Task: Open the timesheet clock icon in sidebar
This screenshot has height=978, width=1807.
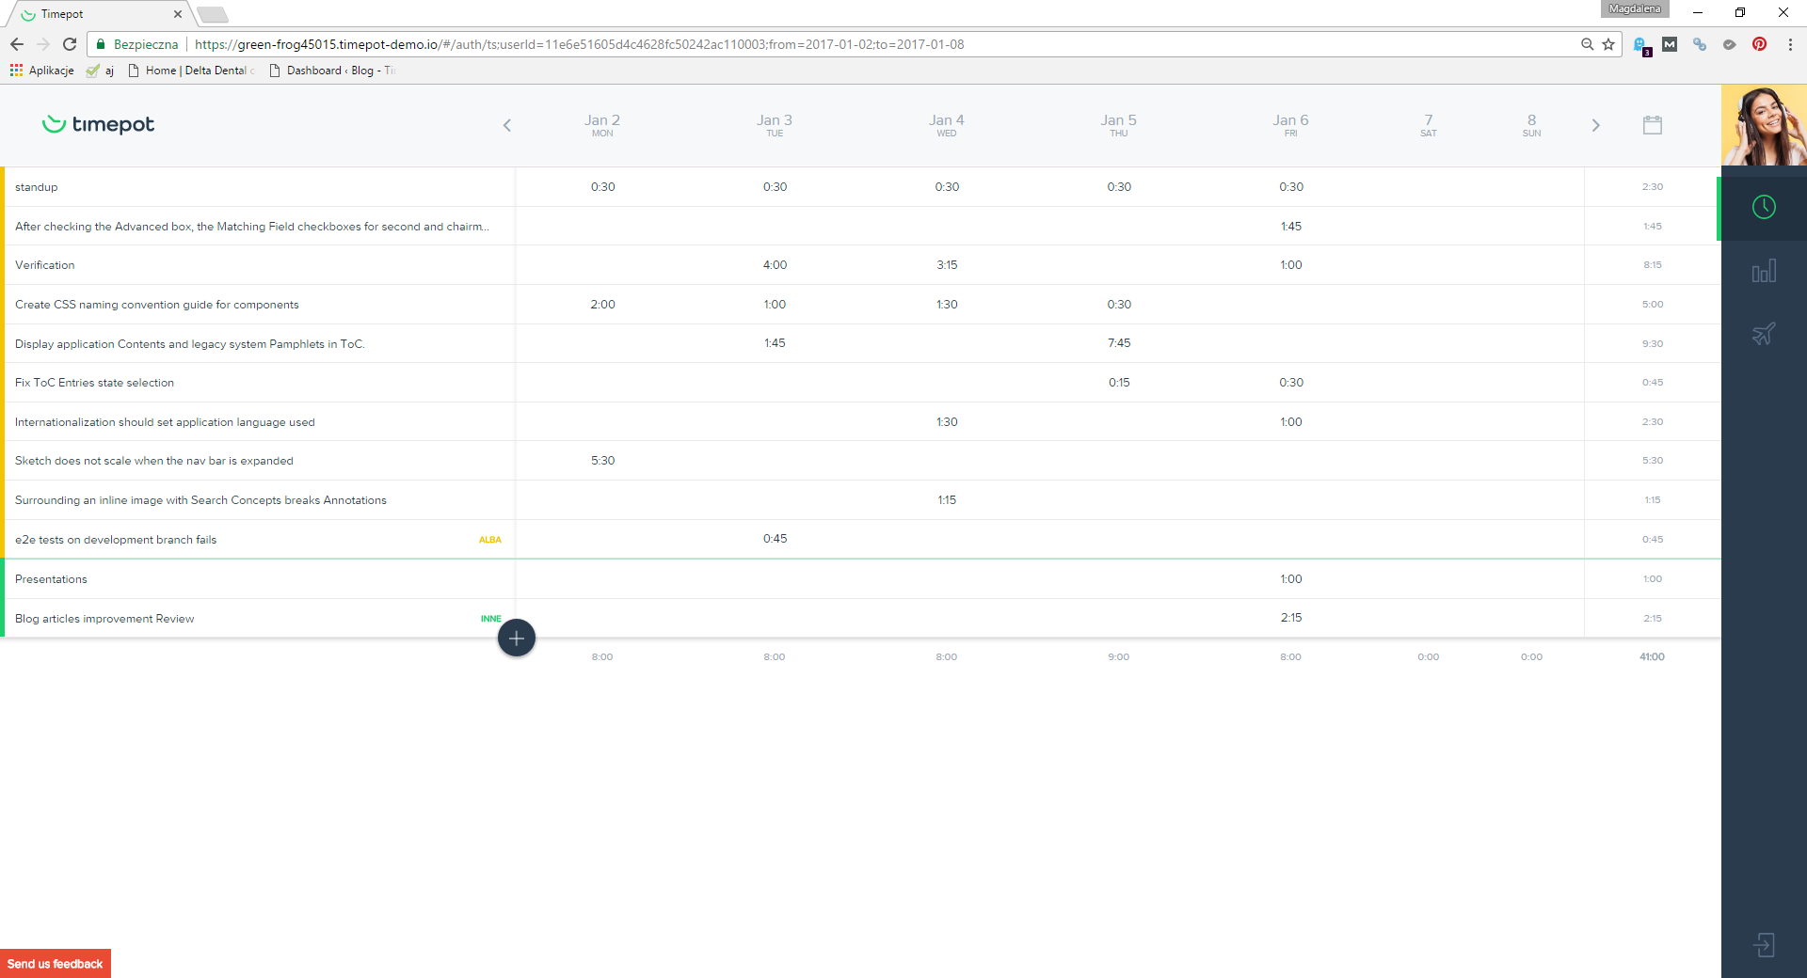Action: 1764,207
